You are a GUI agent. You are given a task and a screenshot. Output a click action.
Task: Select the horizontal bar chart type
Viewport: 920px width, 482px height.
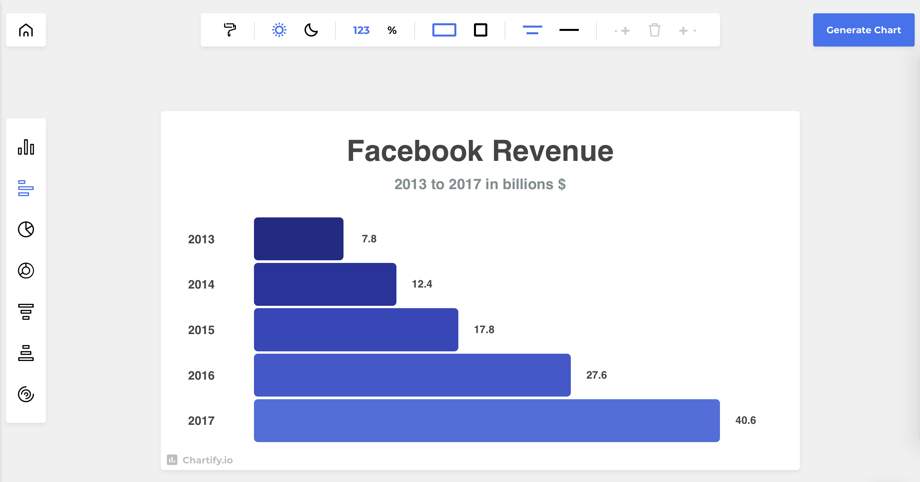tap(26, 188)
